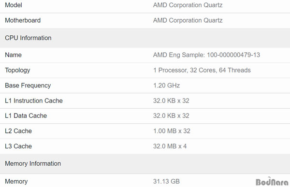Select the L2 Cache label
Viewport: 290px width, 187px height.
pos(18,131)
